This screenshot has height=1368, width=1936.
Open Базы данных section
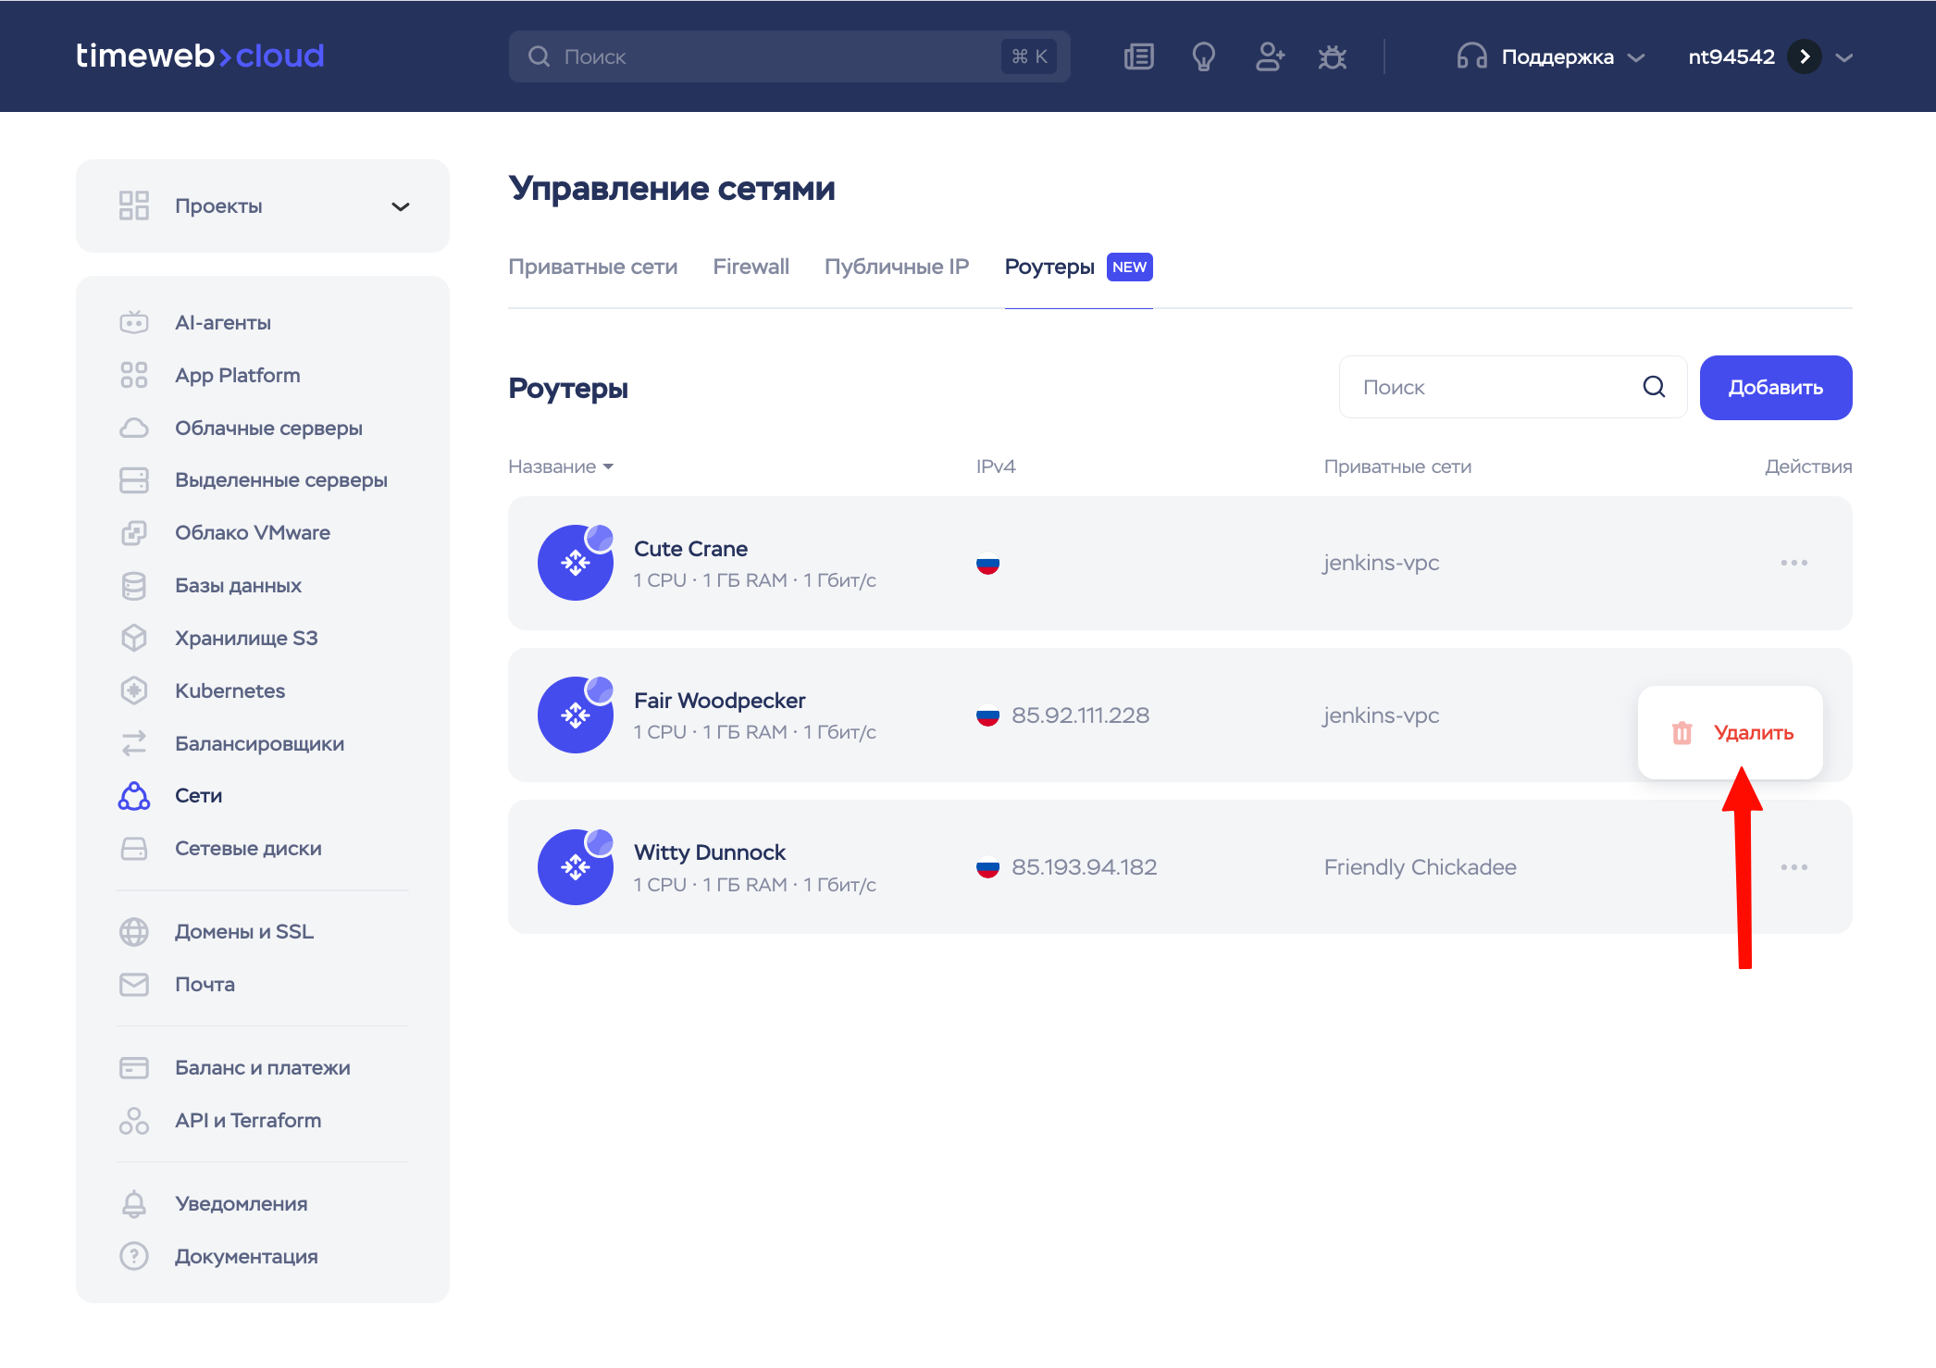click(238, 585)
